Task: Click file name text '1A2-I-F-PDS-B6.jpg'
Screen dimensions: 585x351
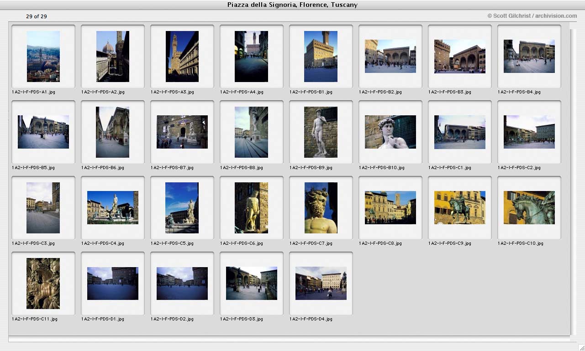Action: click(x=103, y=168)
